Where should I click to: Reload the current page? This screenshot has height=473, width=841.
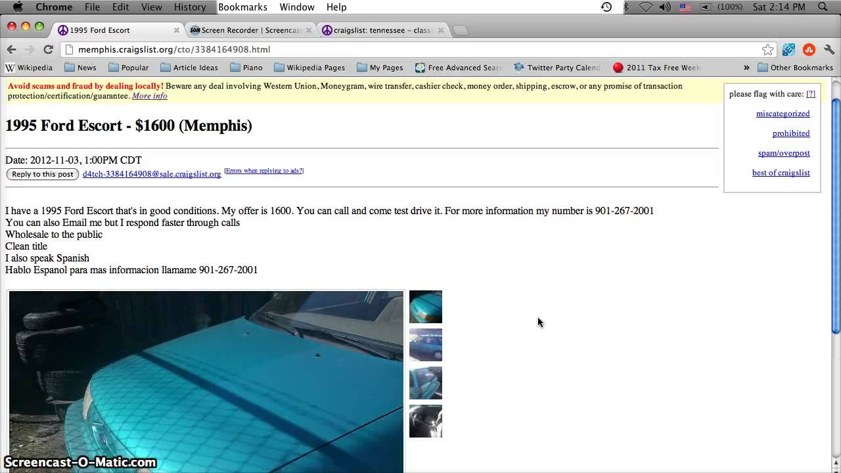coord(48,49)
